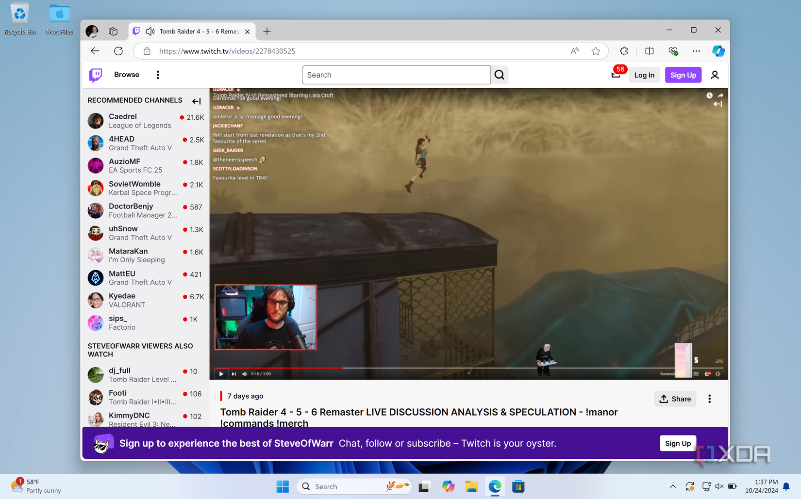Skip to the next video

[234, 374]
